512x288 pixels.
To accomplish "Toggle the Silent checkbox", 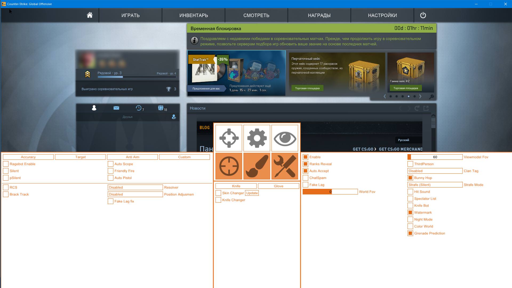I will point(6,171).
